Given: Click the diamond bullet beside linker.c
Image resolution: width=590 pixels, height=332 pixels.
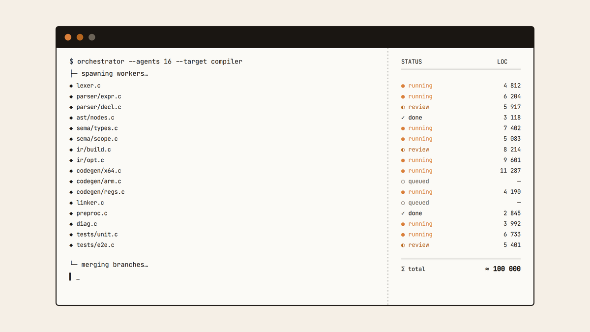Looking at the screenshot, I should [71, 203].
